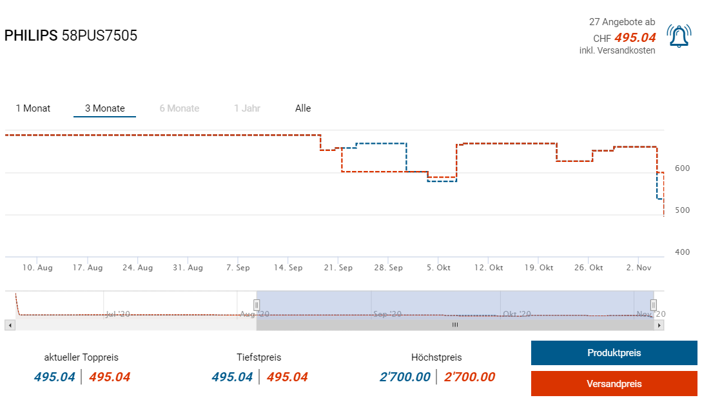Click the red Höchstpreis 2'700.00 value

[x=470, y=377]
